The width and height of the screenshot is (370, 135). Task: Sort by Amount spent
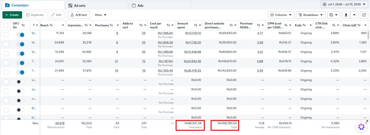(196, 25)
